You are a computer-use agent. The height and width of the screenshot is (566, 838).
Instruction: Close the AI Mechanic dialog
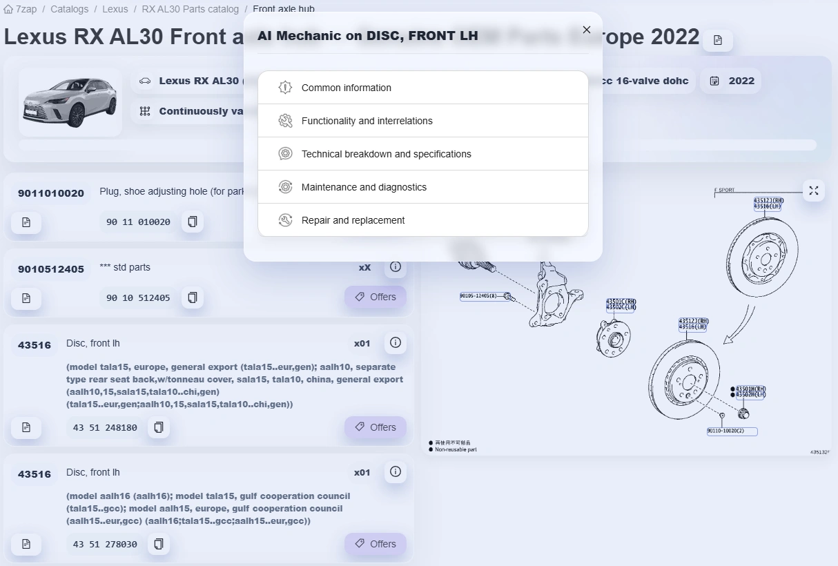587,30
